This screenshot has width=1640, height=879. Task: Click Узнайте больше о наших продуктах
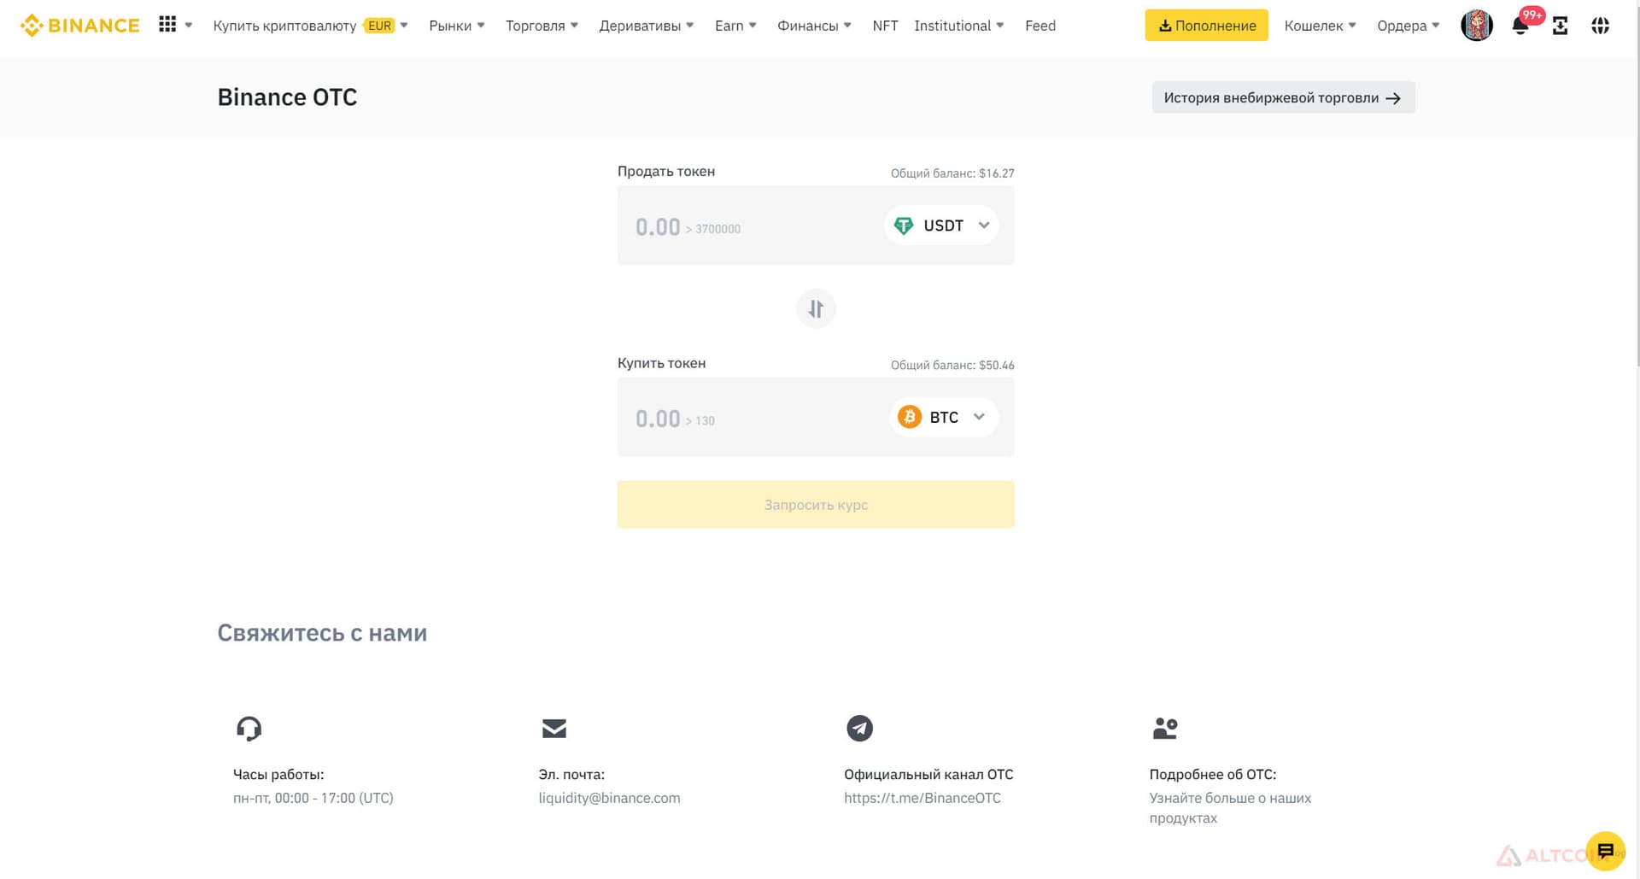pyautogui.click(x=1230, y=808)
